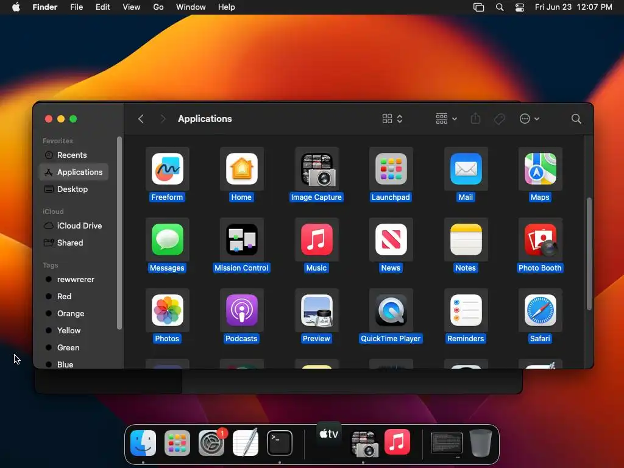
Task: Select the News app icon
Action: [x=391, y=239]
